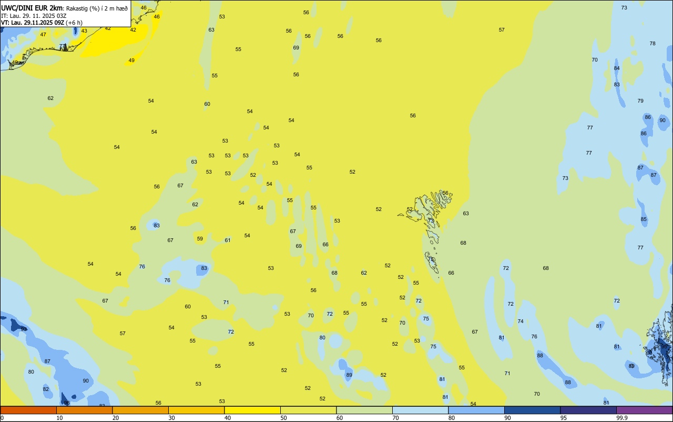Click the legend tick label '50'

click(283, 418)
